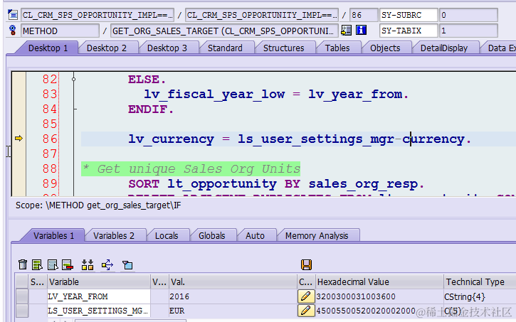516x322 pixels.
Task: Select the Variables 1 tab
Action: (53, 235)
